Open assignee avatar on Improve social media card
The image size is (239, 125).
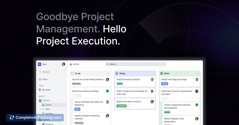click(108, 80)
